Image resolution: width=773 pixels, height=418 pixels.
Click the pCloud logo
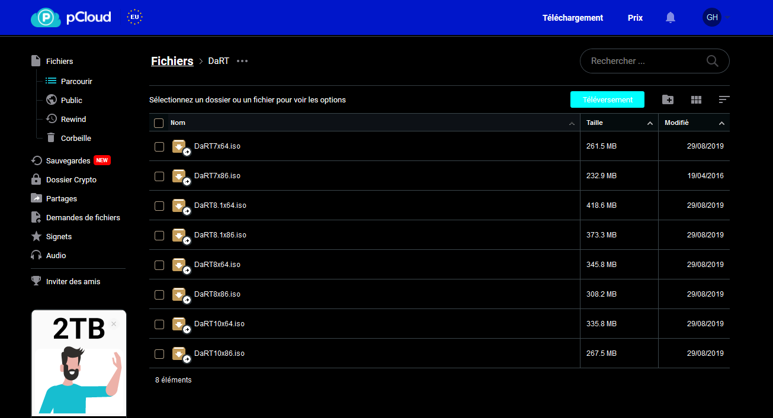[x=70, y=17]
